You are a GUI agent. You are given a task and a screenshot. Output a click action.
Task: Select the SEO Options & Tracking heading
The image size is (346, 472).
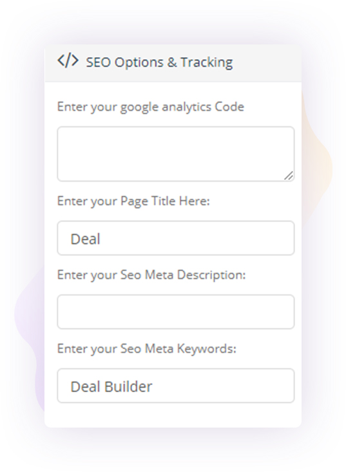tap(159, 62)
